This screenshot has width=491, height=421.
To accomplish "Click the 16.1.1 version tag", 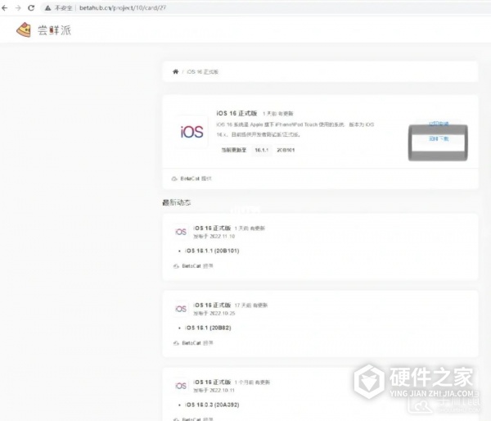I will click(x=262, y=150).
